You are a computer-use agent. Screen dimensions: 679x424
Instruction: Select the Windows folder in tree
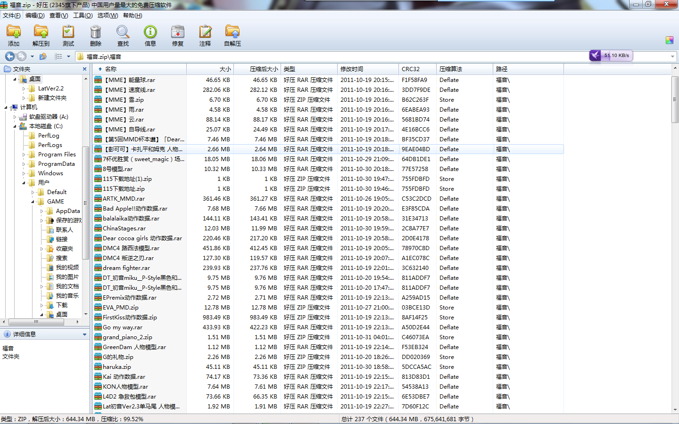pos(50,173)
